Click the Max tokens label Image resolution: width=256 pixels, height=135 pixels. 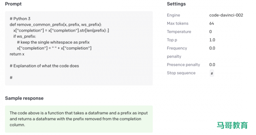coord(177,23)
